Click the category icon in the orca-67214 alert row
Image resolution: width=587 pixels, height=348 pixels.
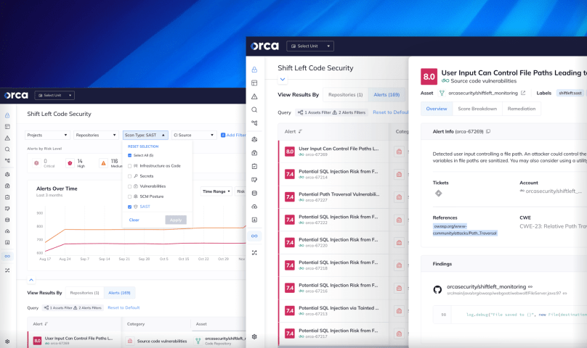click(x=399, y=174)
